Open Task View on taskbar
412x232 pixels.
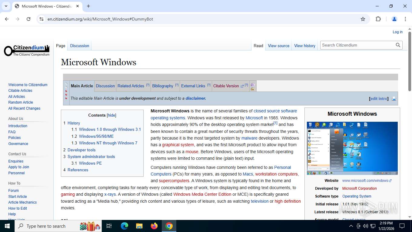pos(109,226)
